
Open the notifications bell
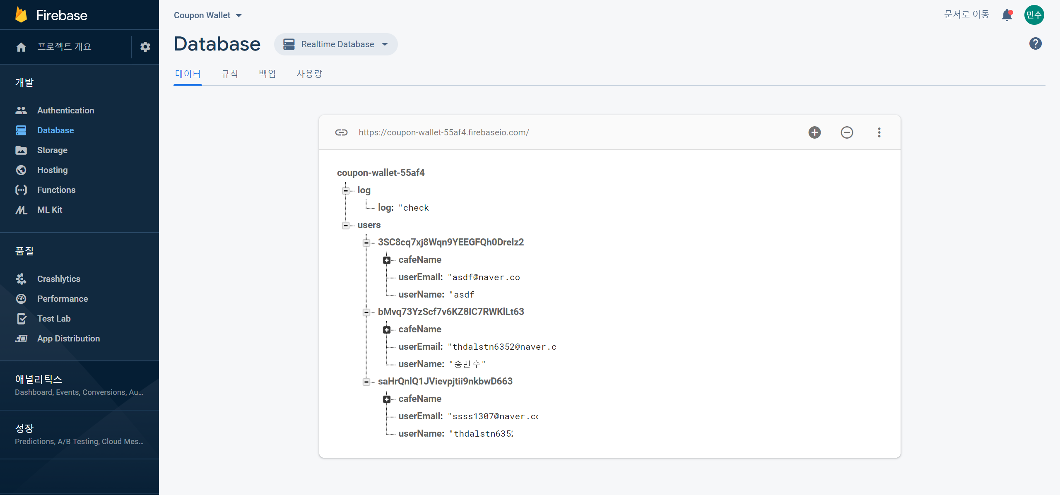point(1007,15)
